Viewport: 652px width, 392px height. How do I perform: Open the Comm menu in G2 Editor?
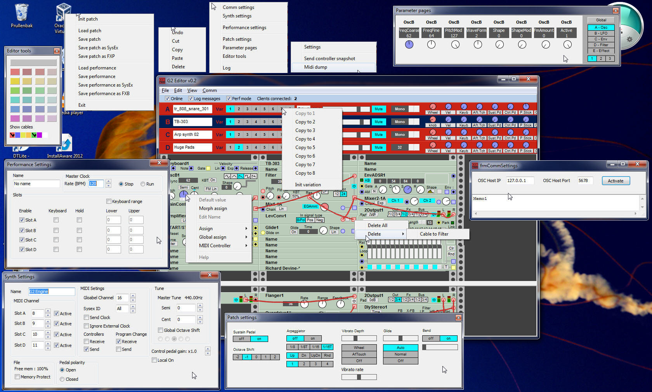coord(210,90)
